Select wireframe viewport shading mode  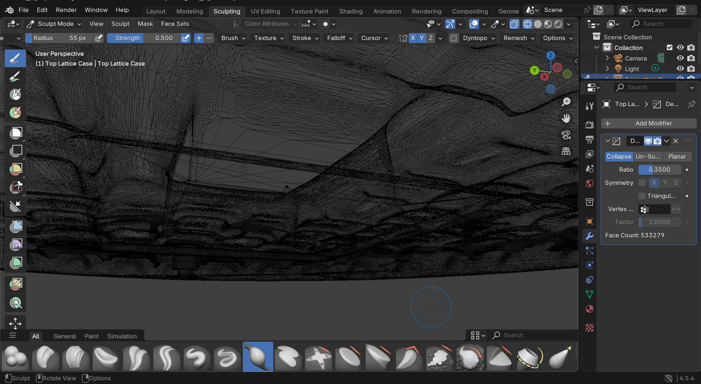pyautogui.click(x=527, y=24)
